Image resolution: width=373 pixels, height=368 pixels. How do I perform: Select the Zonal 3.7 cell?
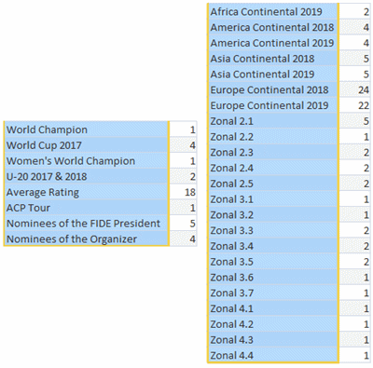point(273,293)
